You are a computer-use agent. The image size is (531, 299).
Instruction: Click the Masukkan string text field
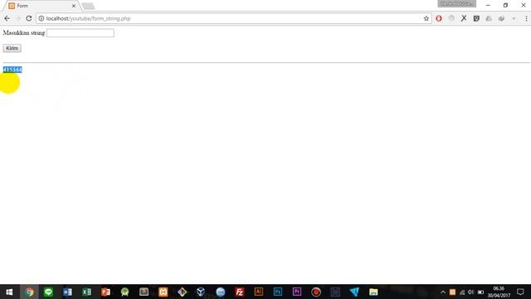click(x=80, y=33)
